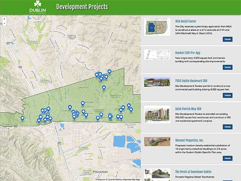Image resolution: width=241 pixels, height=181 pixels.
Task: Select the westernmost blue map pin
Action: click(x=22, y=118)
